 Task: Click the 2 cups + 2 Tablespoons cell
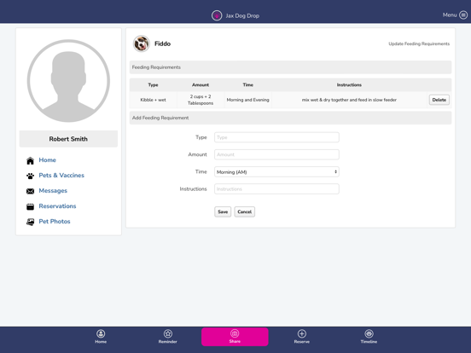(201, 100)
